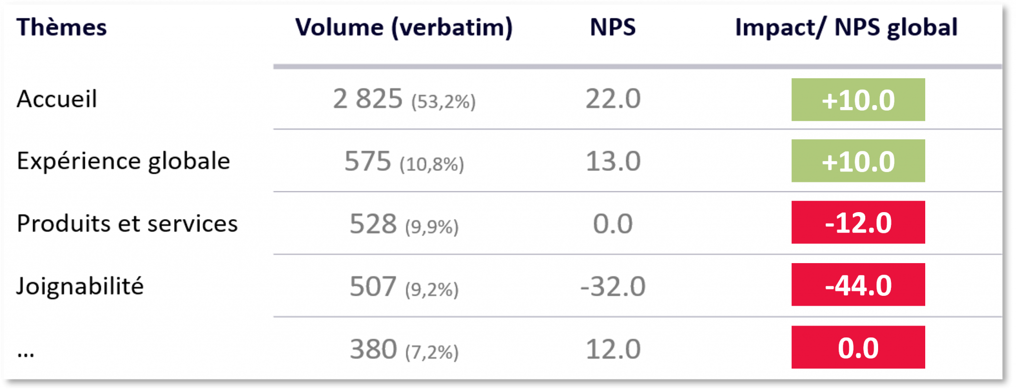Image resolution: width=1016 pixels, height=390 pixels.
Task: Open the Expérience globale theme
Action: 124,162
